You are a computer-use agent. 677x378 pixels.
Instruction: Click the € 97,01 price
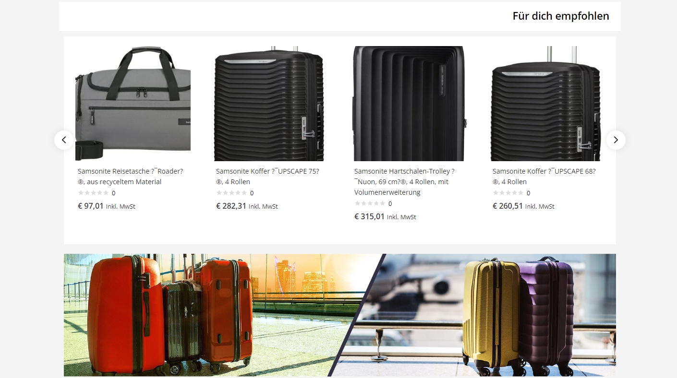tap(91, 206)
